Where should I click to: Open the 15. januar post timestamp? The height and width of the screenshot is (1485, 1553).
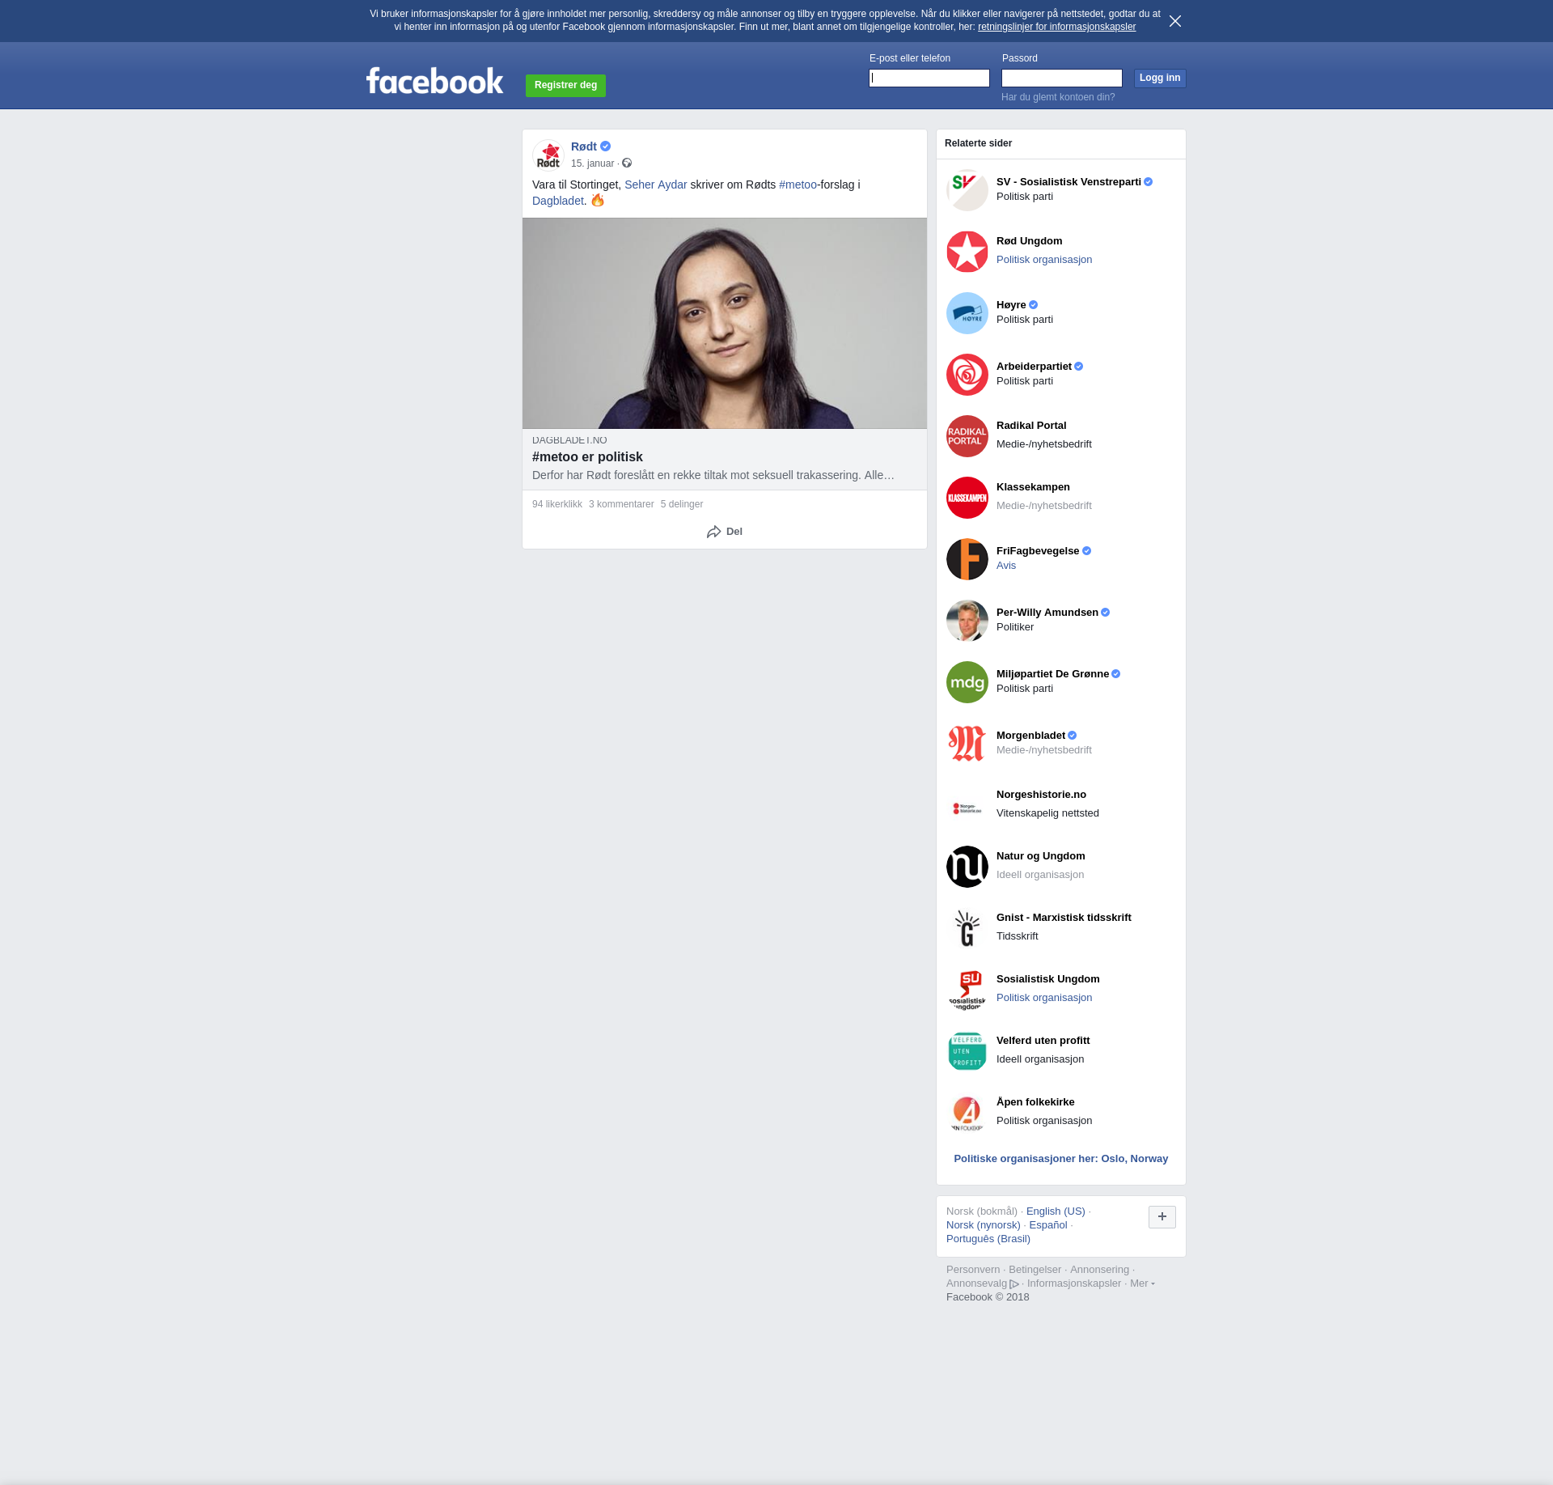tap(592, 163)
